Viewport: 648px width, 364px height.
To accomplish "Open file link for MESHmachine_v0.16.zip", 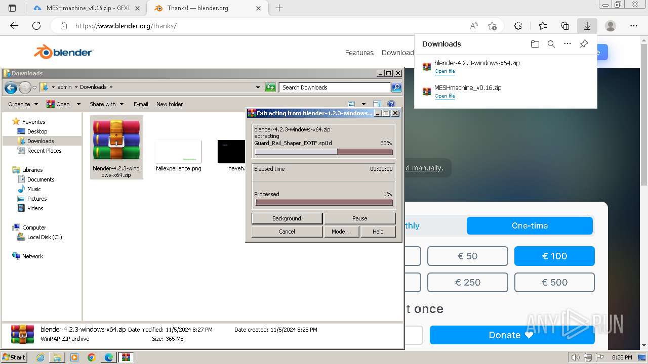I will tap(444, 96).
